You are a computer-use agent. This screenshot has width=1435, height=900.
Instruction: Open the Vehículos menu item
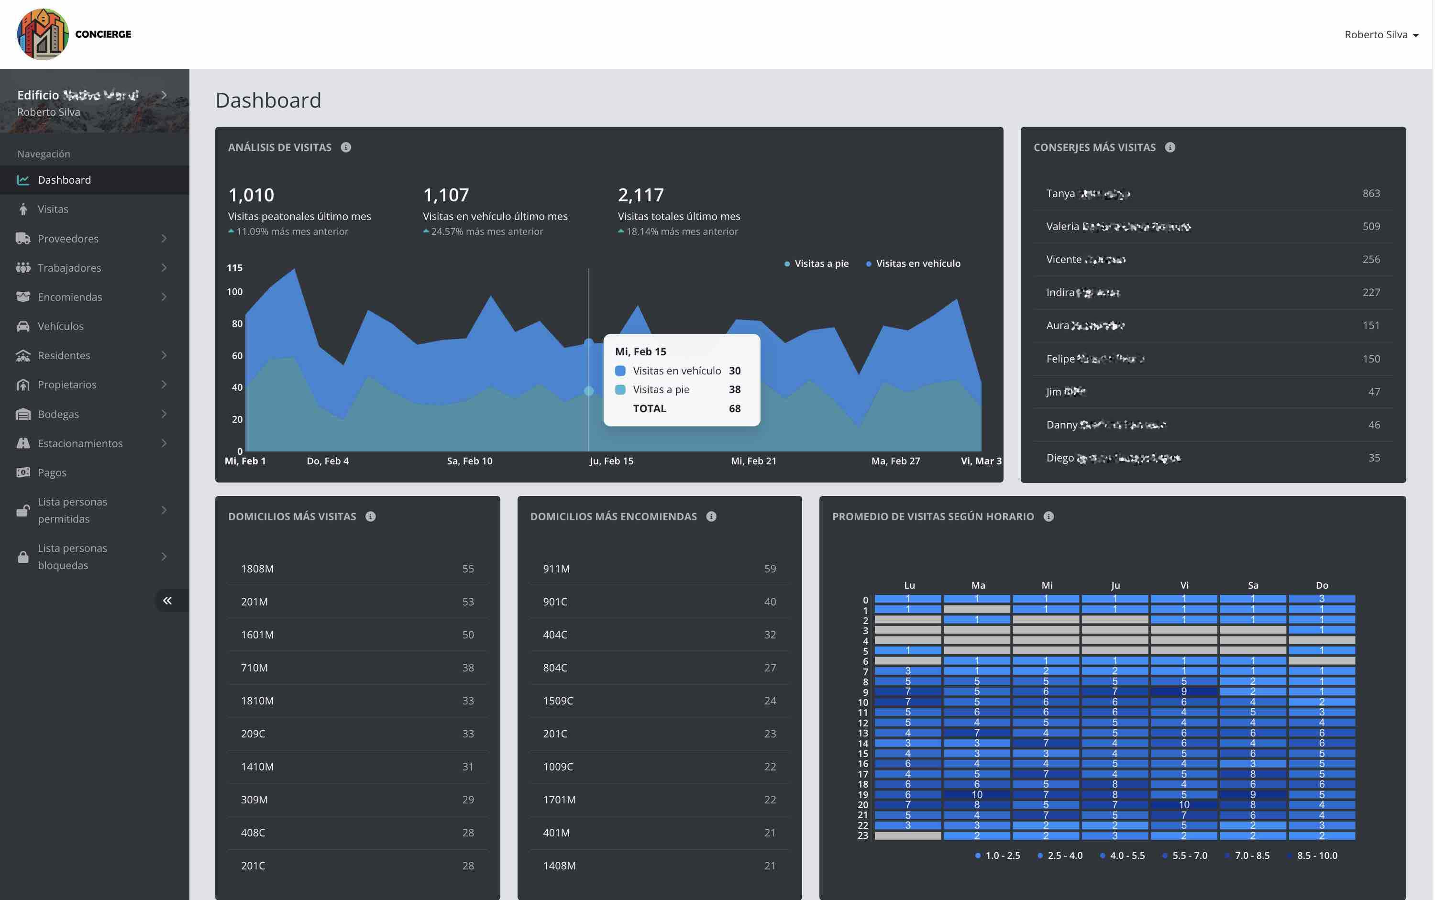point(95,326)
